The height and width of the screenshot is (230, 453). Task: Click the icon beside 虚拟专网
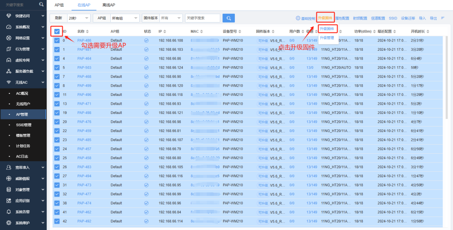pyautogui.click(x=9, y=60)
